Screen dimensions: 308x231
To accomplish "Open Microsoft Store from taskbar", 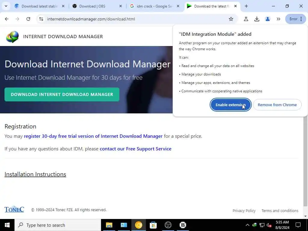I will (x=153, y=225).
